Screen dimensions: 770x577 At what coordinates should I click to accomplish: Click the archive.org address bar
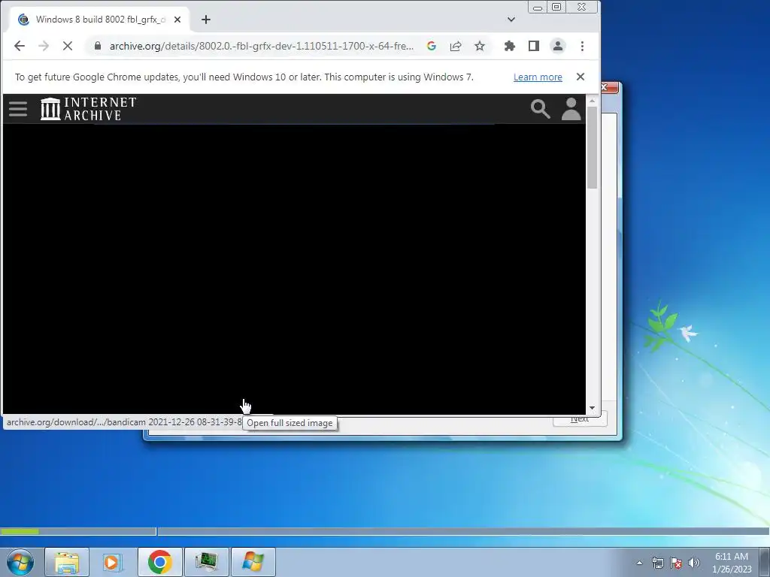pyautogui.click(x=261, y=46)
